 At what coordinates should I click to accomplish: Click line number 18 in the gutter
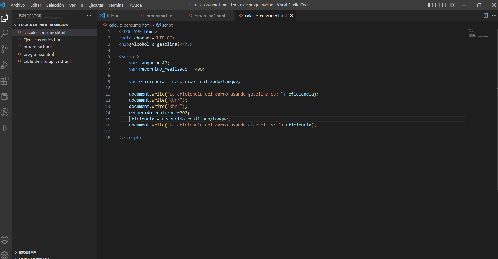pyautogui.click(x=108, y=138)
